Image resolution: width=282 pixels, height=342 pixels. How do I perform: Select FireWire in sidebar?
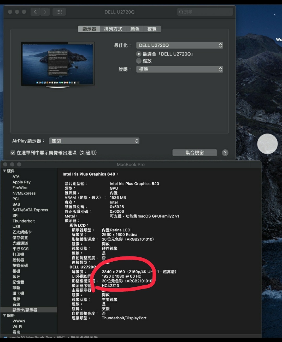click(20, 188)
